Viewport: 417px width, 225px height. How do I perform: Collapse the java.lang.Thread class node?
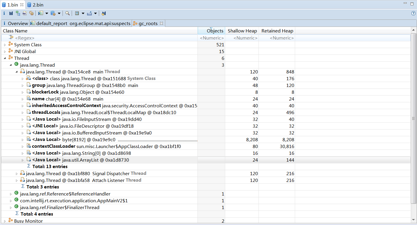[11, 65]
